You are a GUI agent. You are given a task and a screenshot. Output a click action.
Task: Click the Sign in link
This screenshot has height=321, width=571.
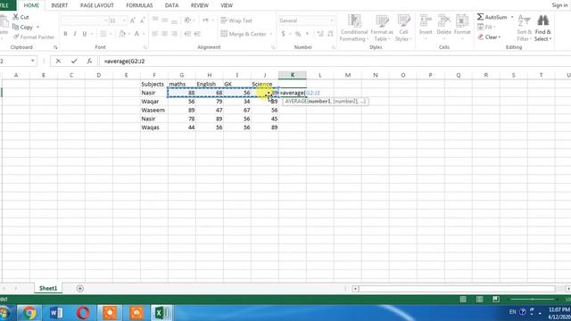(x=559, y=5)
